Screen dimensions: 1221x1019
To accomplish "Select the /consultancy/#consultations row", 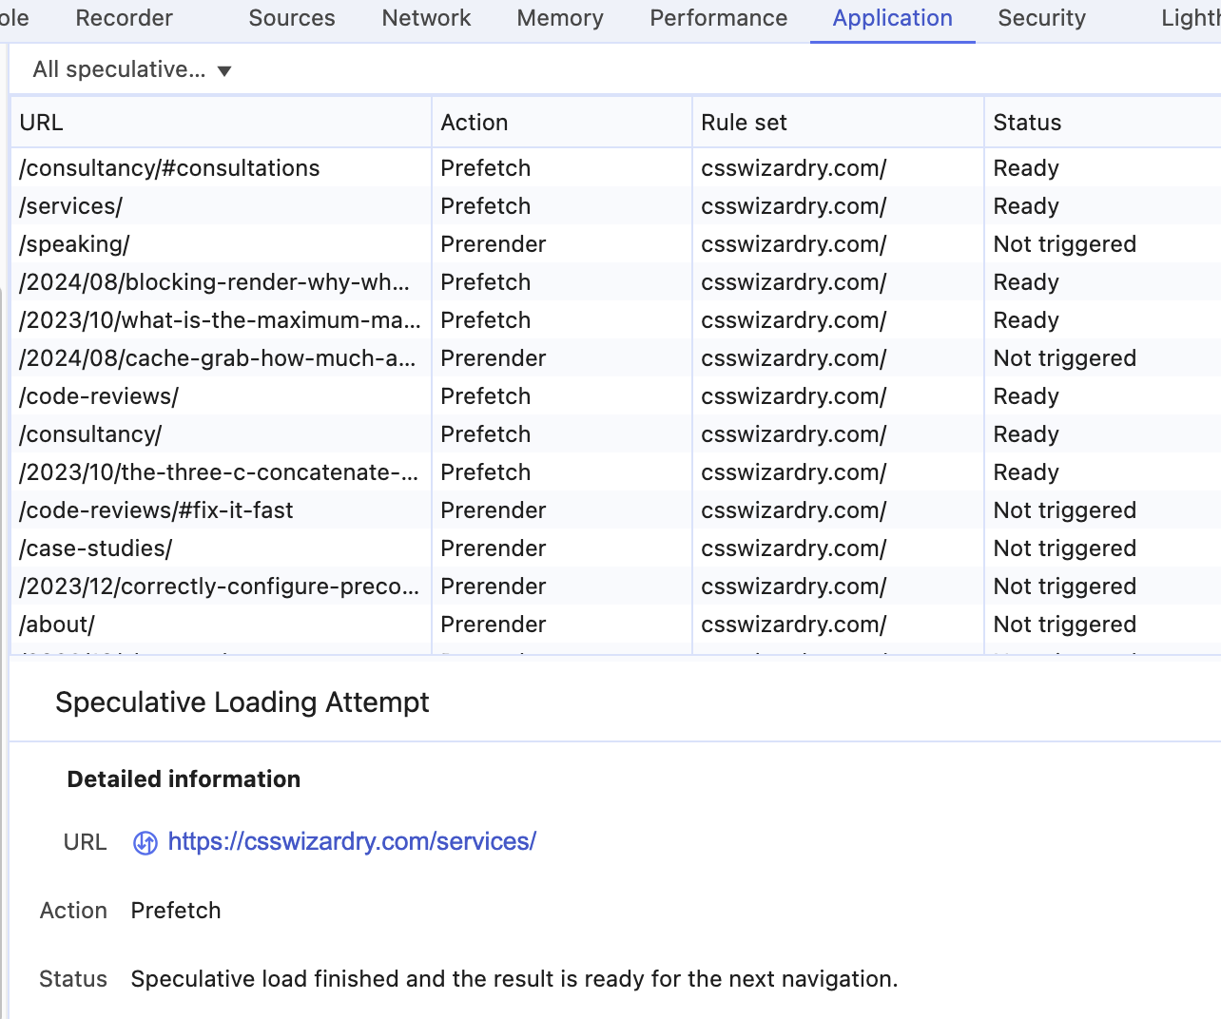I will click(x=616, y=167).
